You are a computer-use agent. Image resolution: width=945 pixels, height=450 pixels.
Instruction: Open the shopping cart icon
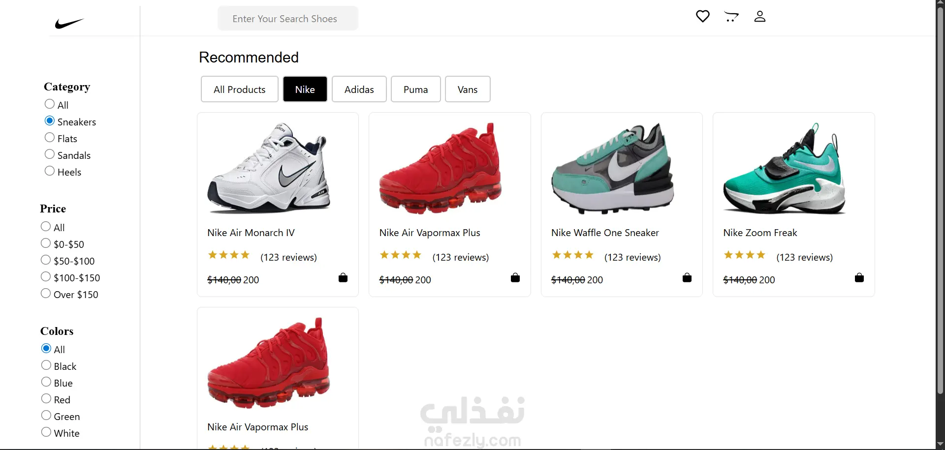[731, 17]
